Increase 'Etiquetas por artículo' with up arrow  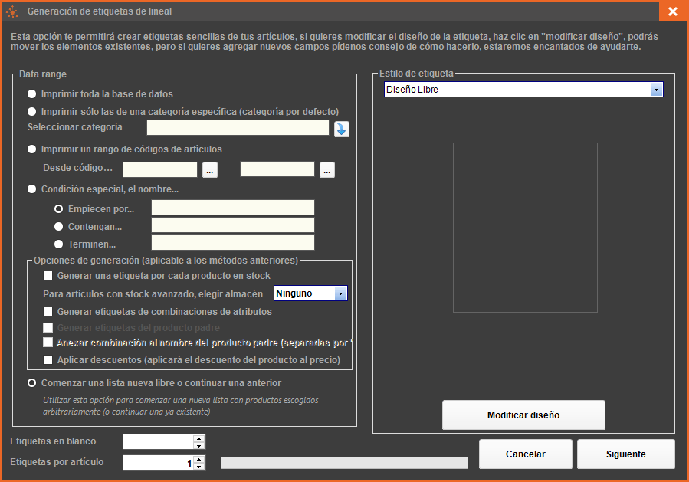pos(199,459)
